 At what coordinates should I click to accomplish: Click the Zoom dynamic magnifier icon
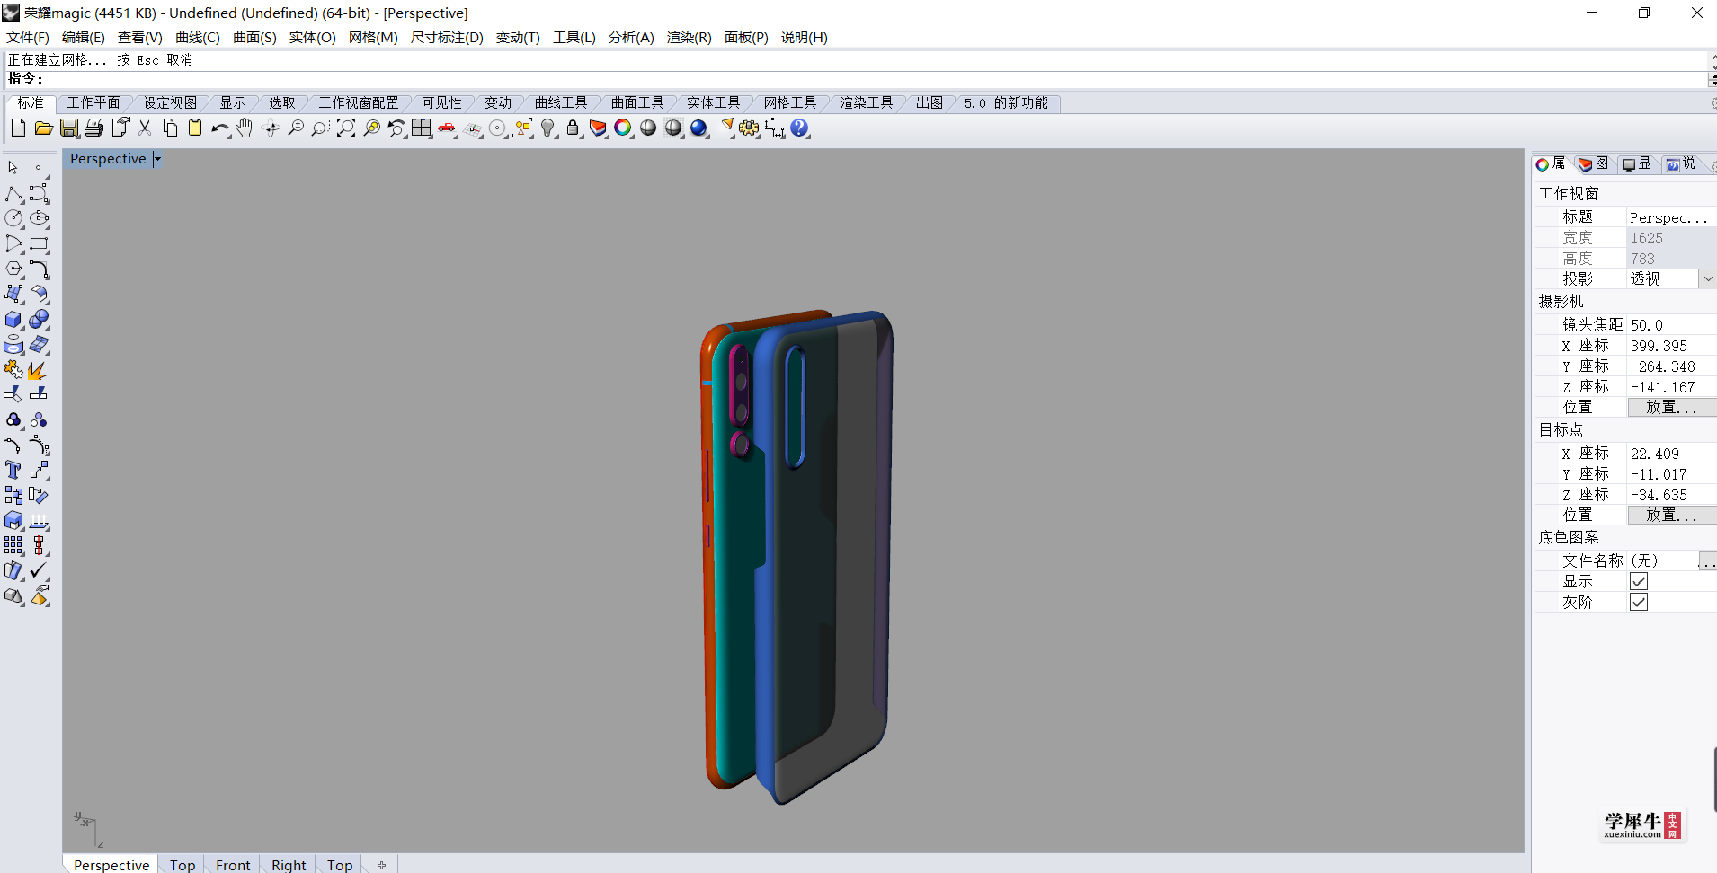point(296,128)
